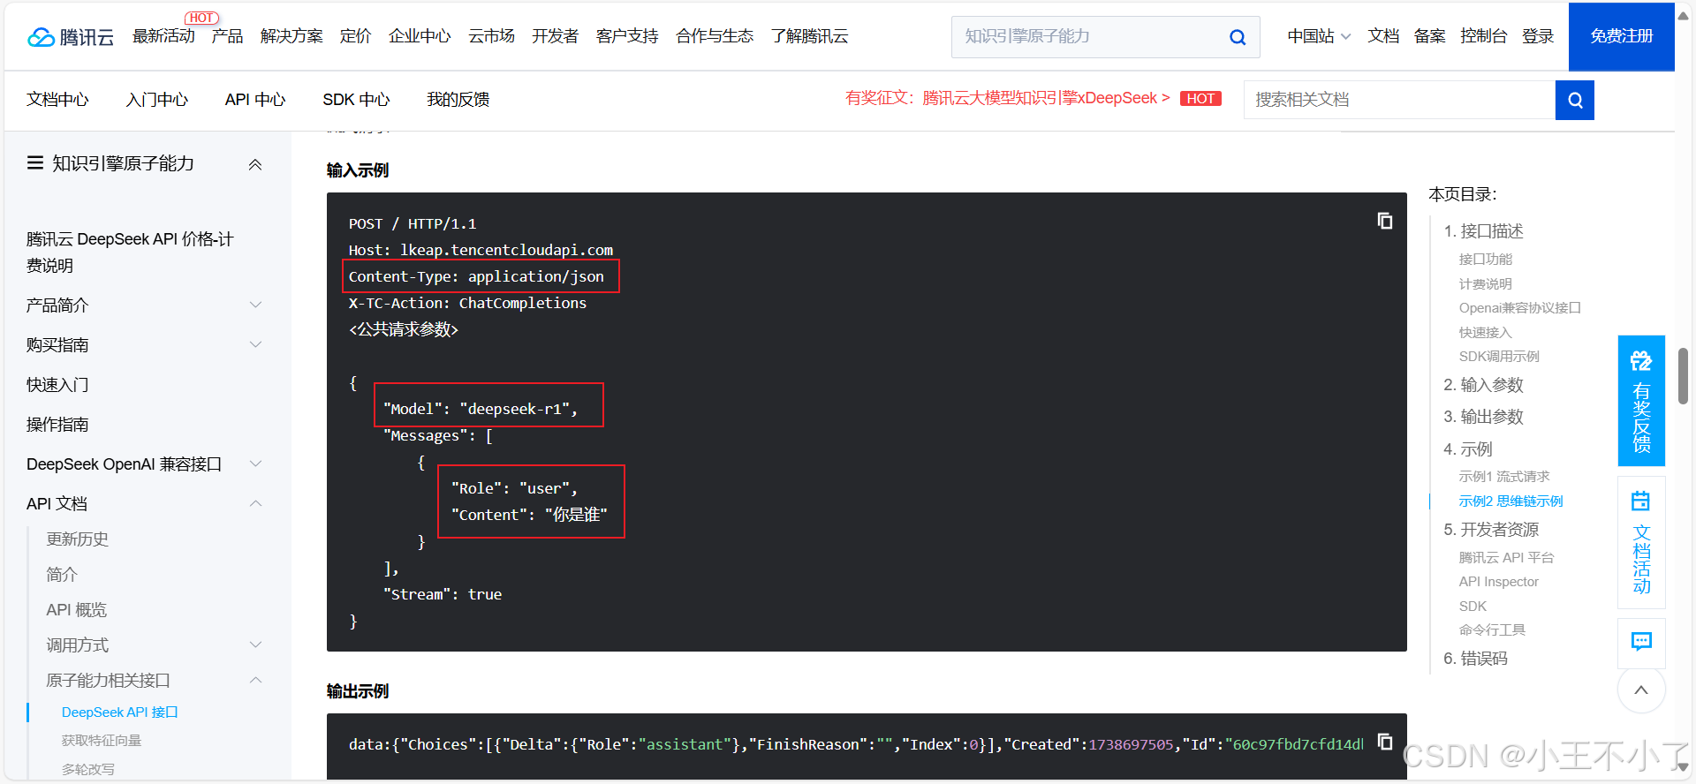The width and height of the screenshot is (1696, 784).
Task: Open 获取特征向量 in the sidebar
Action: pyautogui.click(x=102, y=741)
